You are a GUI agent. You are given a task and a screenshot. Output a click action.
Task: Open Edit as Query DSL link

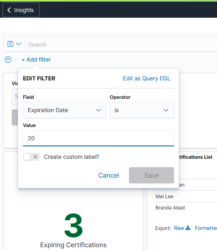(147, 78)
